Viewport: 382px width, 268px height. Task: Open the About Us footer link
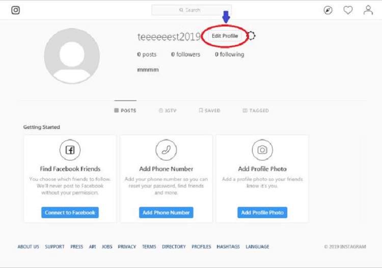pyautogui.click(x=28, y=247)
